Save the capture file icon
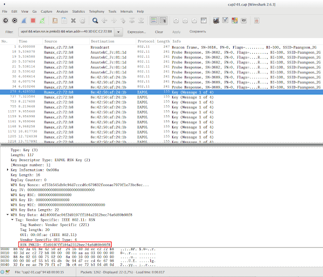Screen dimensions: 323x277 click(x=64, y=20)
